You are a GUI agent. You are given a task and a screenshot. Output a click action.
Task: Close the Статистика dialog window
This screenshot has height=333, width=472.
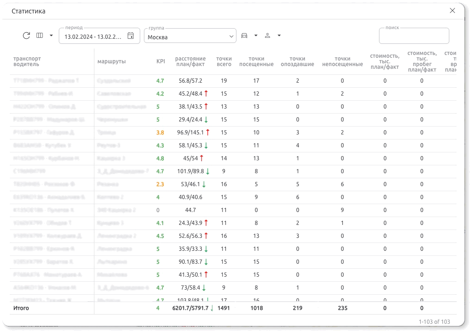[453, 11]
